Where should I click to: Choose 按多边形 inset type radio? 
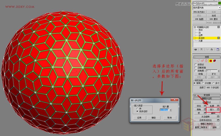[137, 111]
